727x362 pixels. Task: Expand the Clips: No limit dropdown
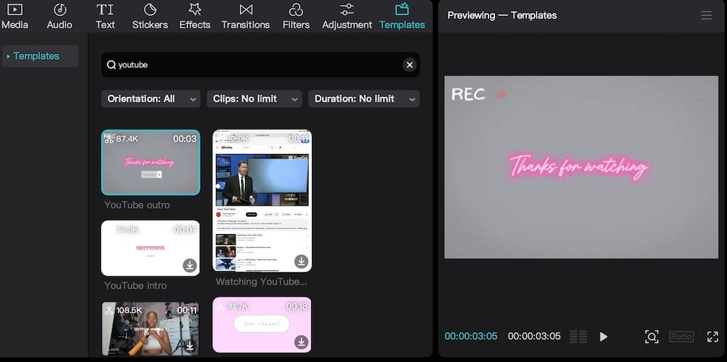[254, 99]
